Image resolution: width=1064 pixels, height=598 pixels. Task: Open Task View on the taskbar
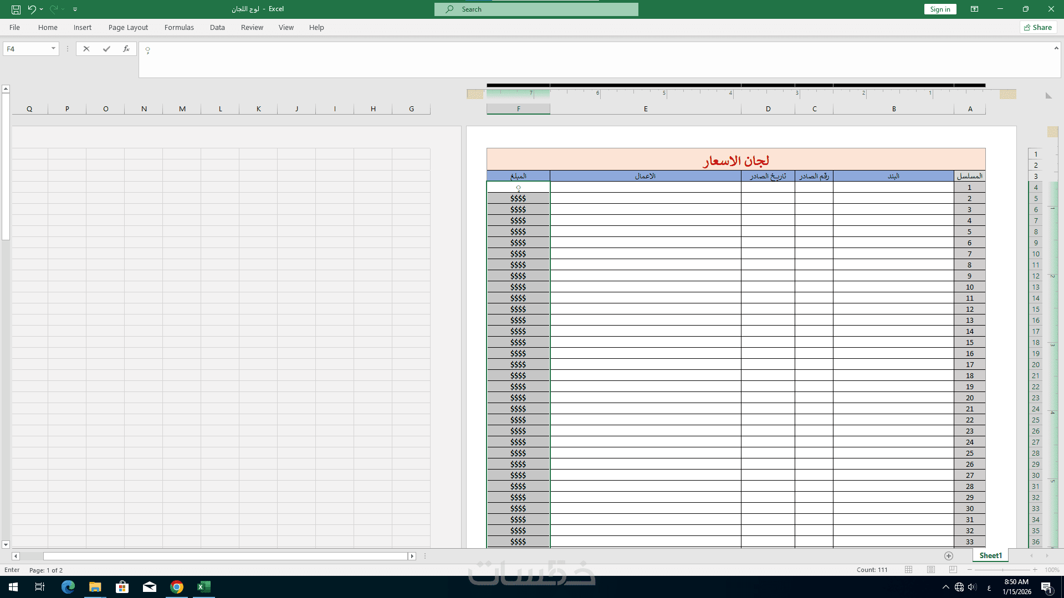tap(40, 587)
